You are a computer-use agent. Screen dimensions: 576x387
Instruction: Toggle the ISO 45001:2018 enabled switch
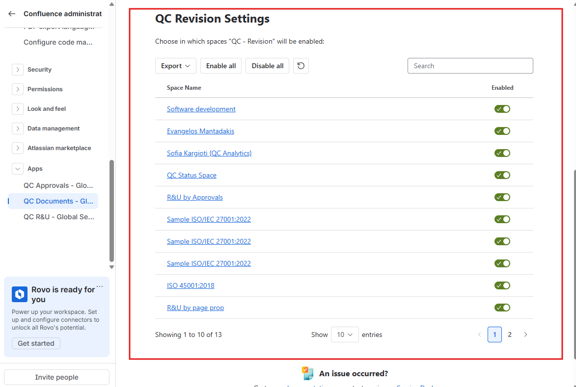pyautogui.click(x=502, y=285)
